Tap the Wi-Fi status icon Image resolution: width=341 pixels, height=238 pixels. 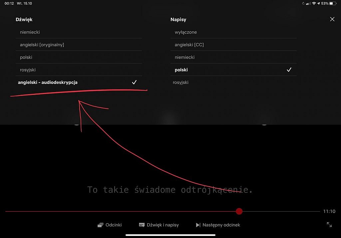point(314,3)
